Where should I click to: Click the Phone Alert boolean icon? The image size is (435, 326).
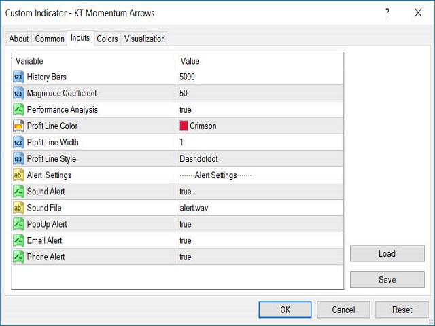click(18, 257)
